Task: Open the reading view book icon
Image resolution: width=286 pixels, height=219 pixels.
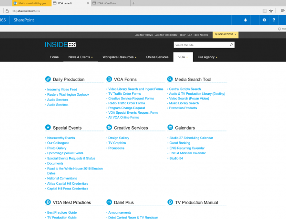Action: point(265,11)
